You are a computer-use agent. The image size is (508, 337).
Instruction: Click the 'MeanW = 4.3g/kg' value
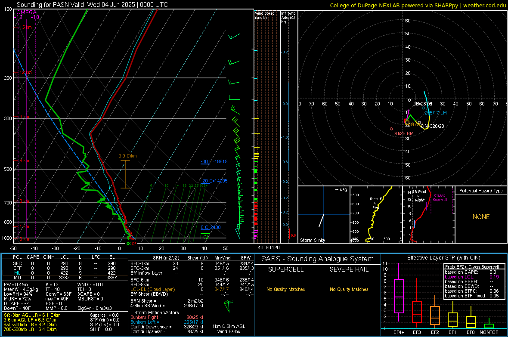(x=21, y=289)
